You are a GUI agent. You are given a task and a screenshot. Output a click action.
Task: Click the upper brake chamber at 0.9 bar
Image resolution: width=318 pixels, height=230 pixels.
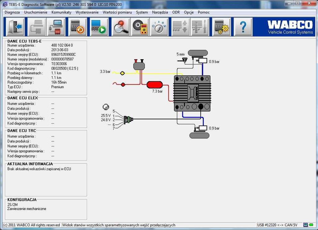202,60
